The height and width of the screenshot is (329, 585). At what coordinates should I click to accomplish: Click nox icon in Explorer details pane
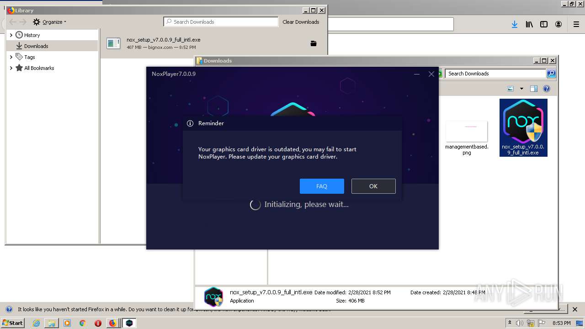(213, 297)
